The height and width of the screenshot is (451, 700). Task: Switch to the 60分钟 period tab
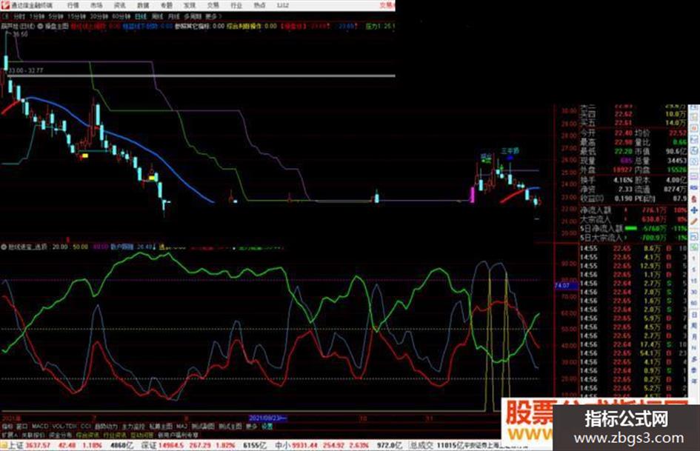coord(121,16)
